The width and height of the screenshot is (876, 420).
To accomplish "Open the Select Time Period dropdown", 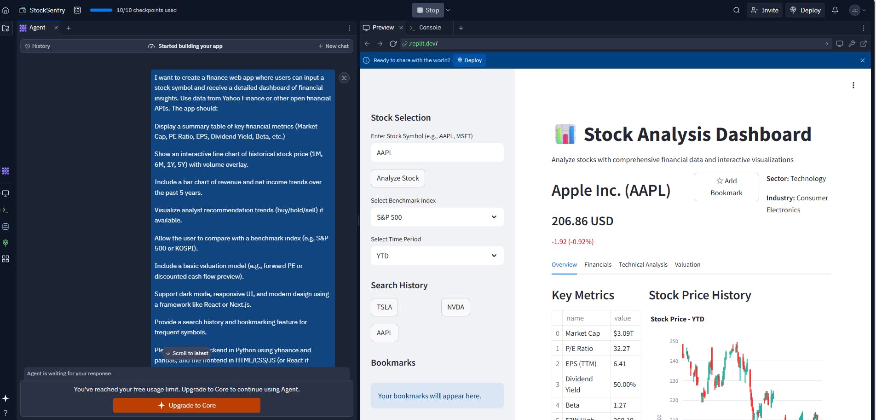I will (x=437, y=256).
